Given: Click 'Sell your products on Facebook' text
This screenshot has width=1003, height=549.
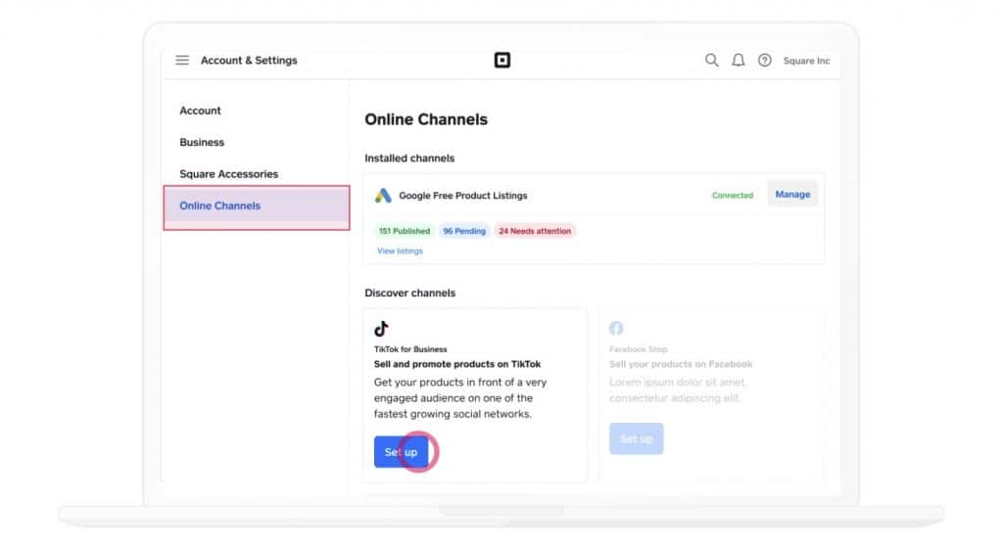Looking at the screenshot, I should pos(681,364).
